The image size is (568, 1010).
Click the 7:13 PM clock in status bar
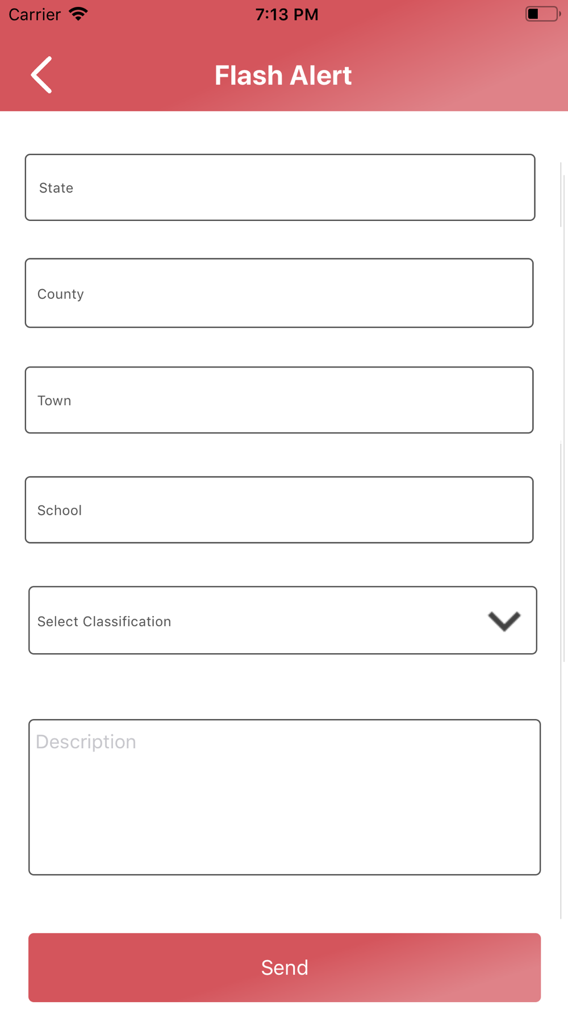coord(287,14)
